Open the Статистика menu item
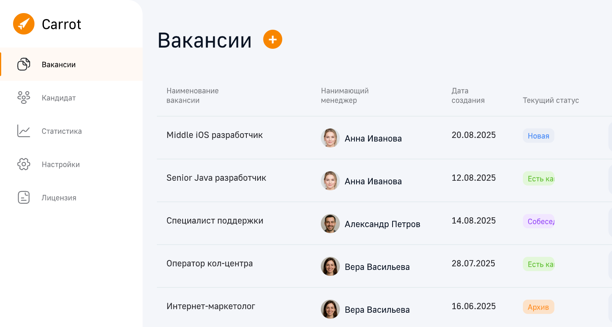612x327 pixels. [x=71, y=131]
